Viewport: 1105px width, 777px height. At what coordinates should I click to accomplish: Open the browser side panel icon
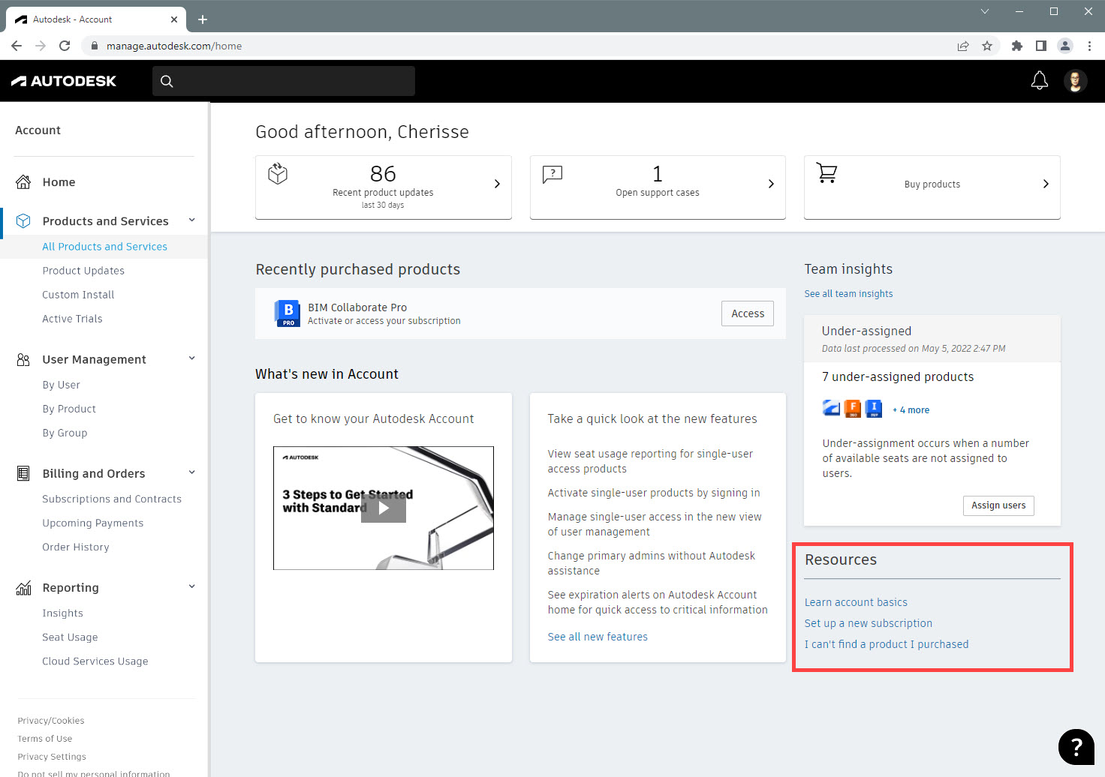pos(1041,46)
